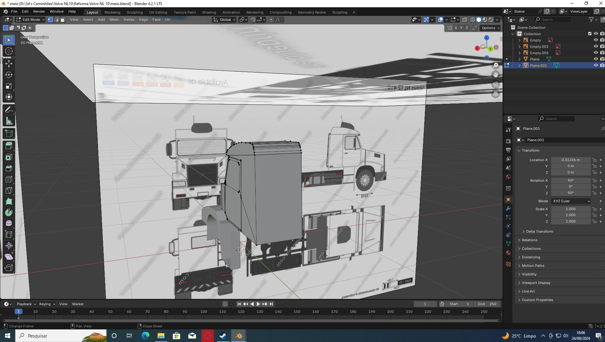The height and width of the screenshot is (342, 605).
Task: Select the Measure tool
Action: (9, 121)
